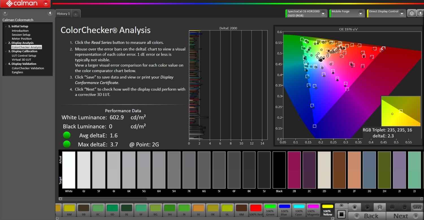Click the 2G color comparator patch
The width and height of the screenshot is (424, 220).
point(369,170)
